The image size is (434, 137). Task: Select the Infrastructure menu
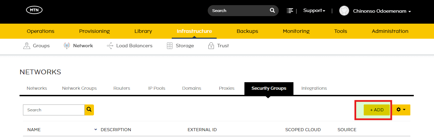pyautogui.click(x=194, y=31)
